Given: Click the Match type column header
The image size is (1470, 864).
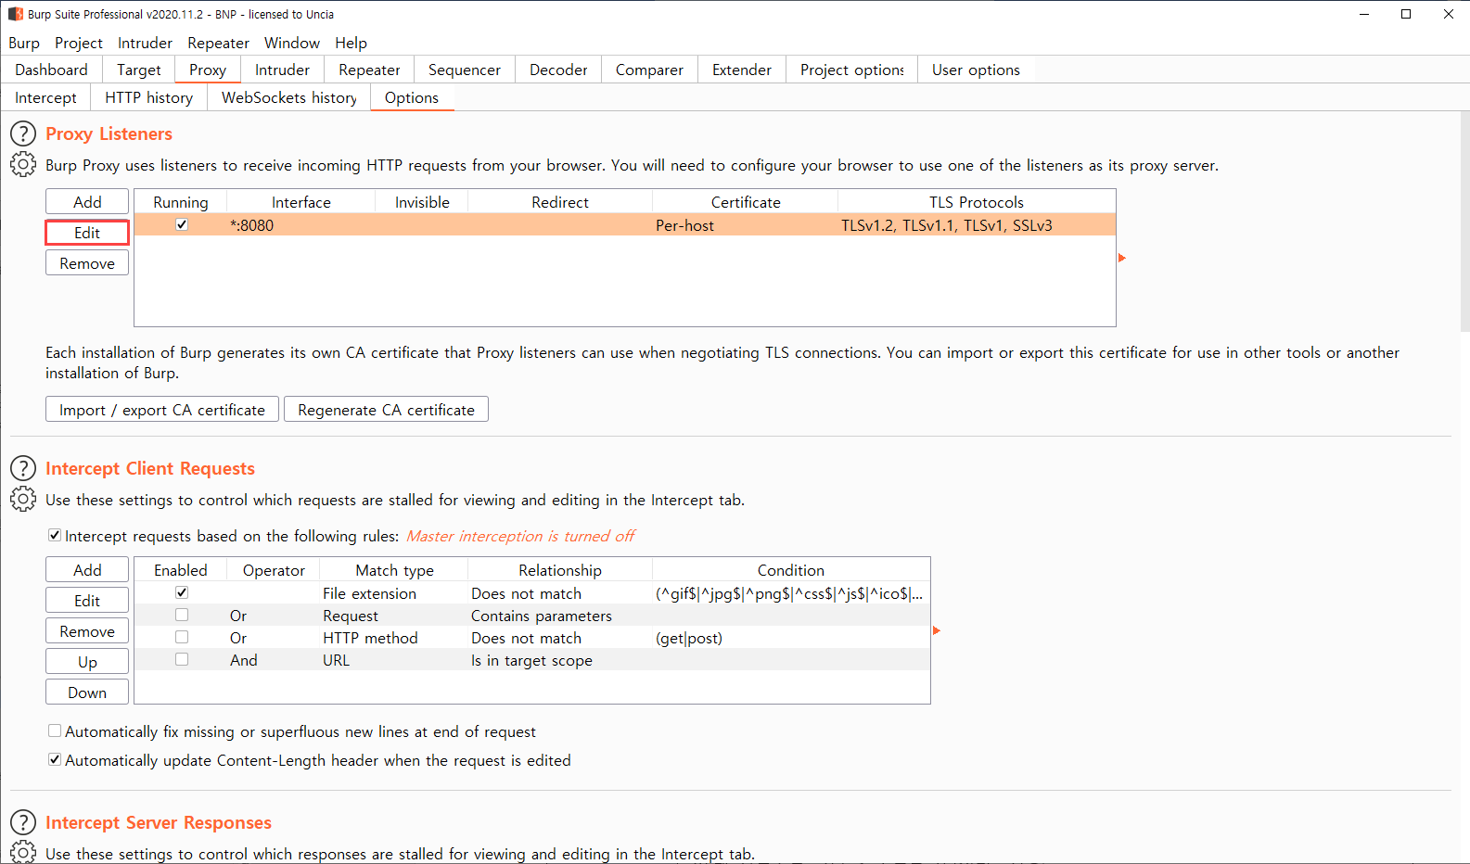Looking at the screenshot, I should pyautogui.click(x=394, y=569).
